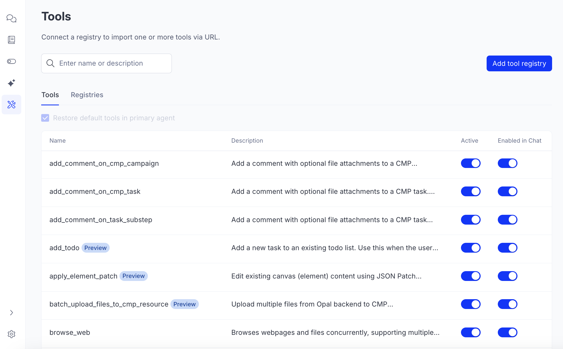Disable Enabled in Chat for apply_element_patch
This screenshot has width=563, height=349.
click(507, 276)
